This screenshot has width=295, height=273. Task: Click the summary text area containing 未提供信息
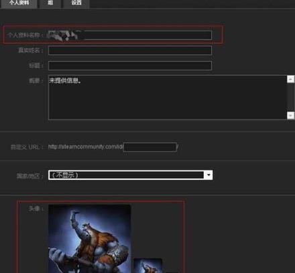pyautogui.click(x=168, y=98)
